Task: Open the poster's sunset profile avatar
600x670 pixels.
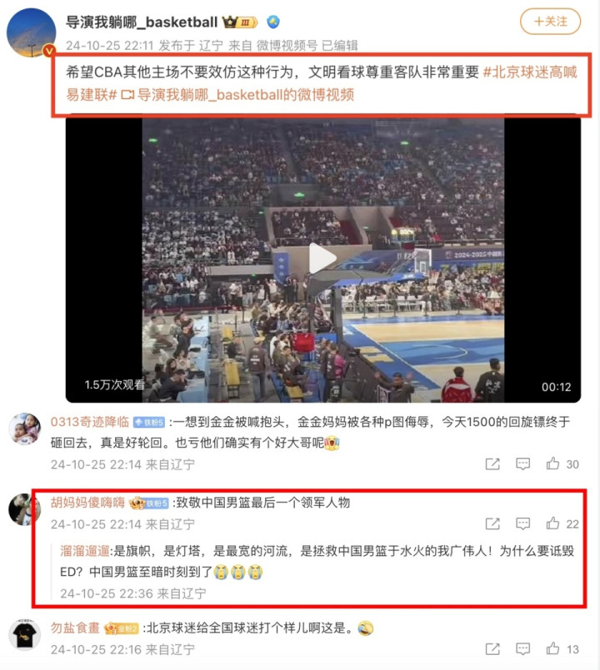Action: 31,32
